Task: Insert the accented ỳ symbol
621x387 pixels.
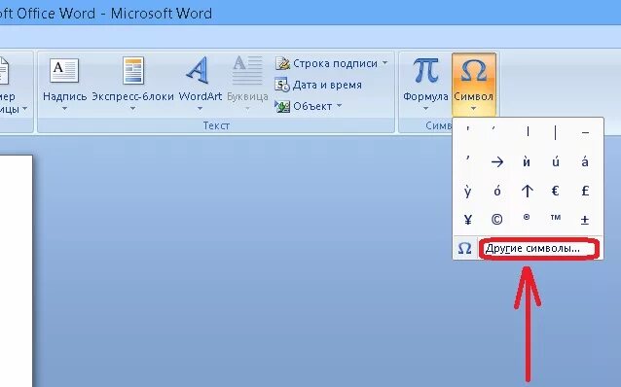Action: 468,192
